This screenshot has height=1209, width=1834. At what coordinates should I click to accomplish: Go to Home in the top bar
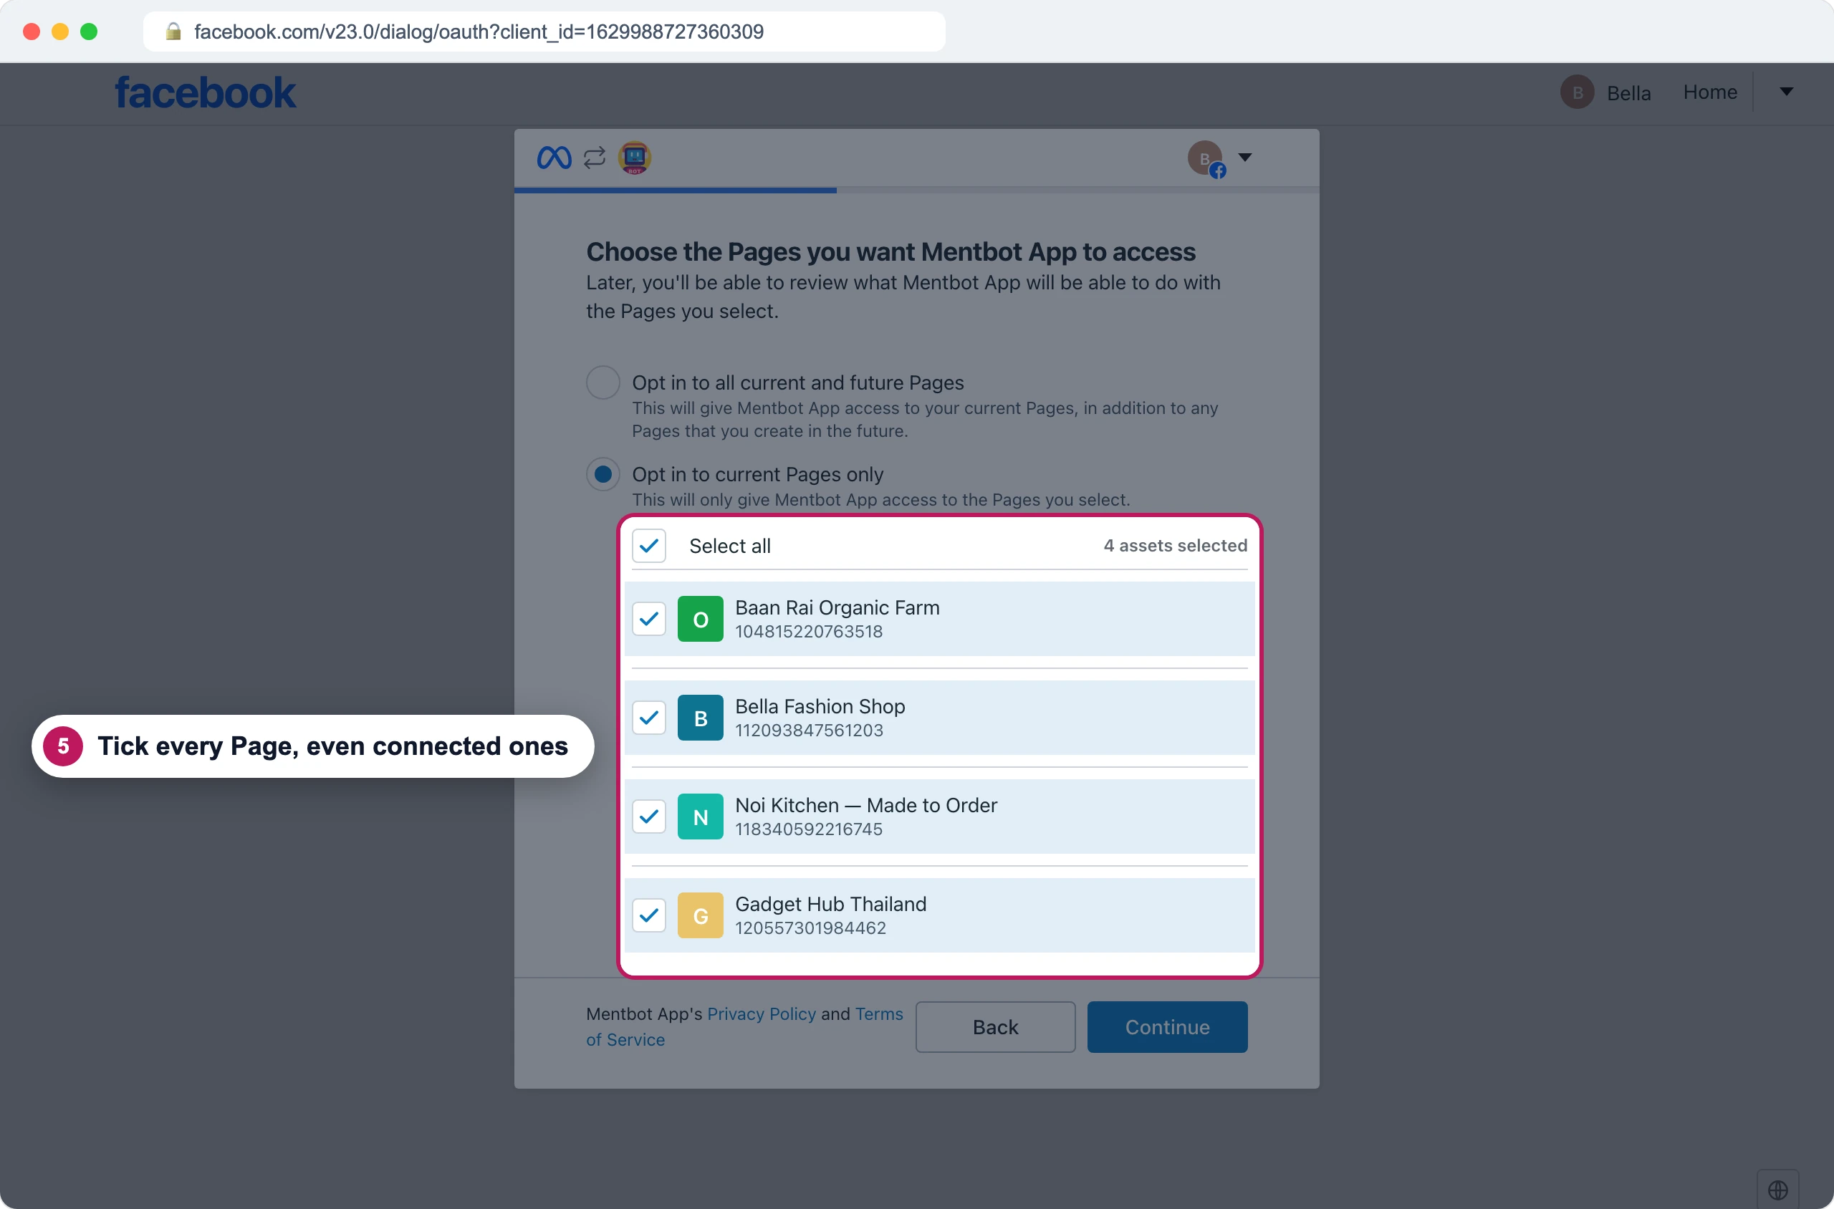(1710, 92)
